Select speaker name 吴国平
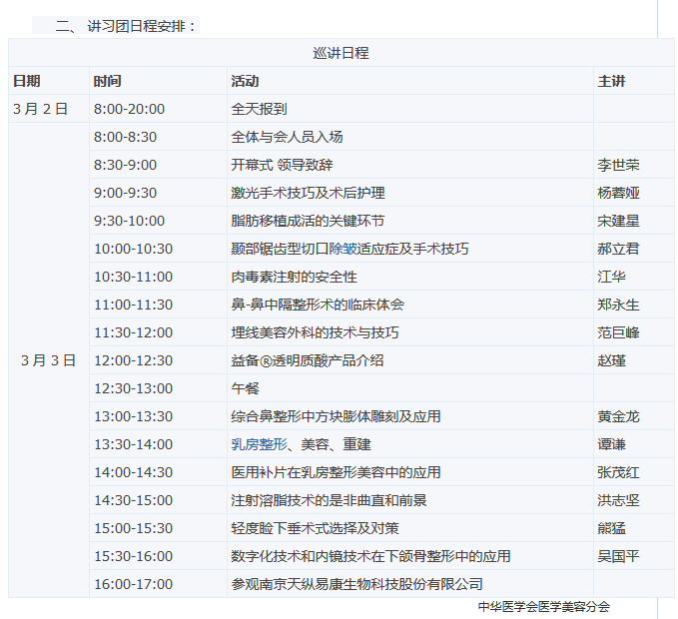The width and height of the screenshot is (678, 619). 618,556
